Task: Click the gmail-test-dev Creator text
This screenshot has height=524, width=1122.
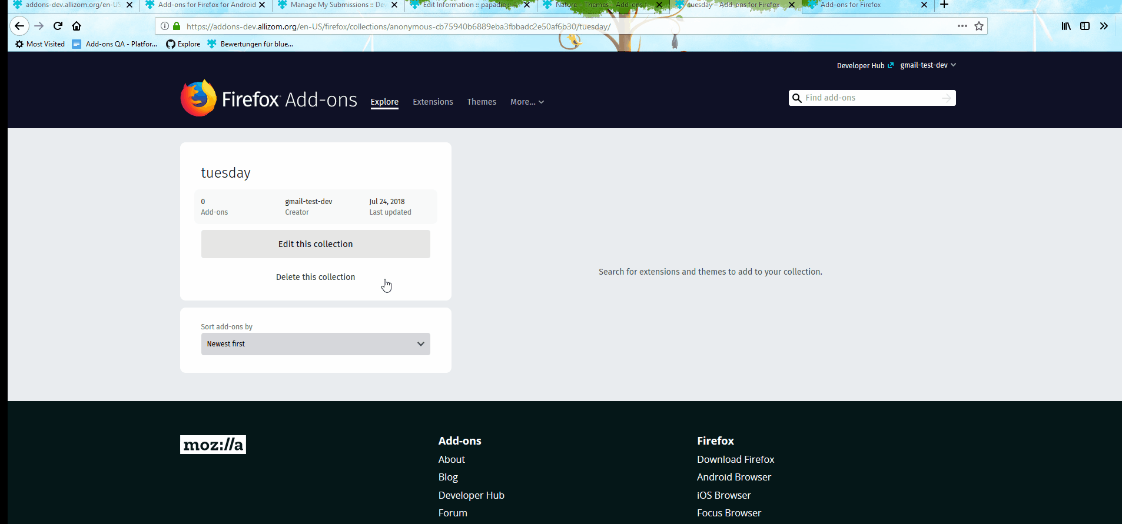Action: click(308, 202)
